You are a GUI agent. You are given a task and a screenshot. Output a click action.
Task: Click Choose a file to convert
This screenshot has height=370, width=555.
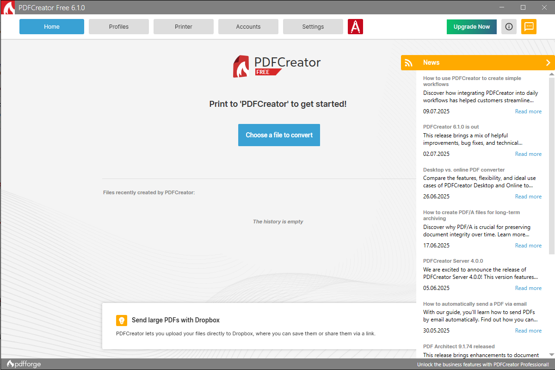(x=279, y=135)
